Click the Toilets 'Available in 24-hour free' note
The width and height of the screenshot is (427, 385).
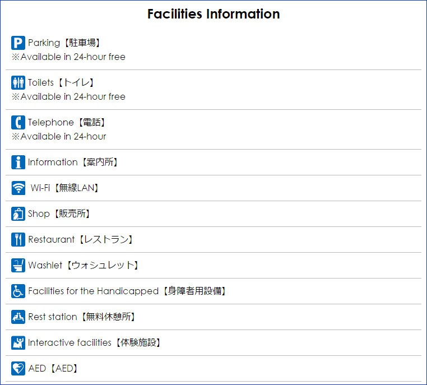[x=68, y=96]
